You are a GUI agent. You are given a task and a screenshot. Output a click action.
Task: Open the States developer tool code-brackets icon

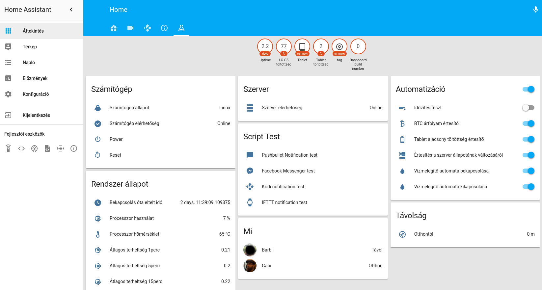(x=21, y=148)
